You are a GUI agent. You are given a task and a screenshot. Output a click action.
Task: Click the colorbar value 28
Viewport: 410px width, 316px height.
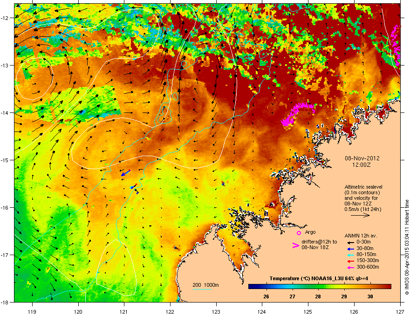(x=318, y=296)
